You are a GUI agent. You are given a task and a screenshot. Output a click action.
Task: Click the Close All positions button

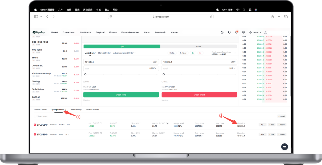click(282, 116)
